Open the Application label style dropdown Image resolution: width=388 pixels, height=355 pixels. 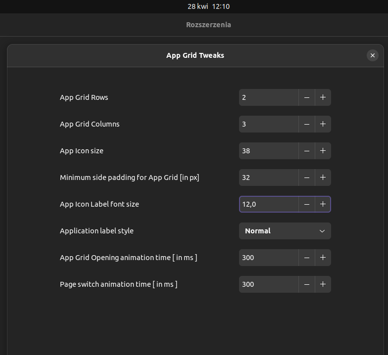285,231
